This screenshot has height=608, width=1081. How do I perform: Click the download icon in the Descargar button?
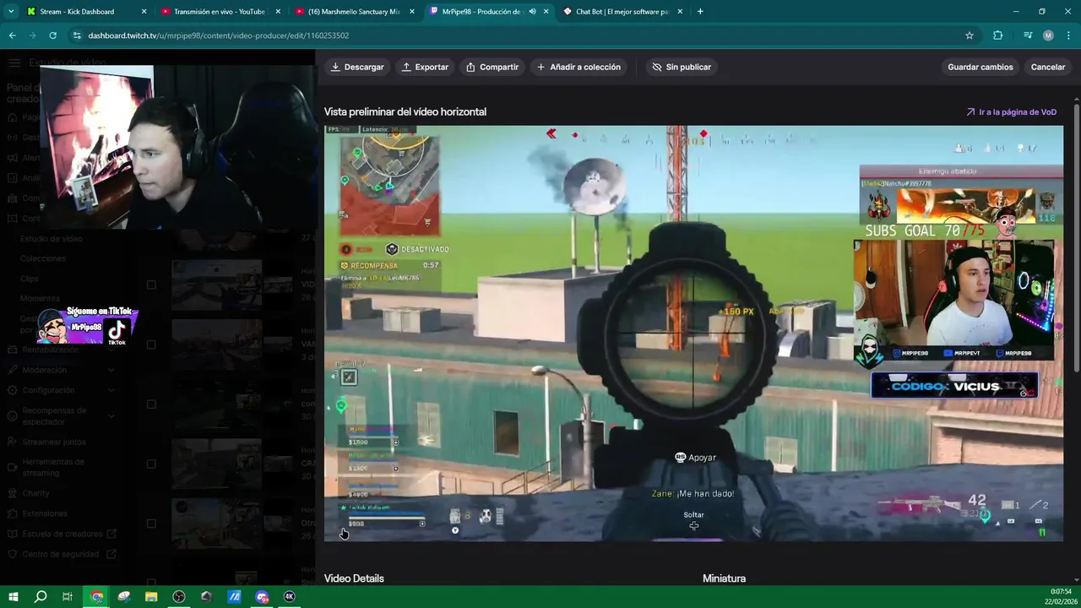[335, 67]
